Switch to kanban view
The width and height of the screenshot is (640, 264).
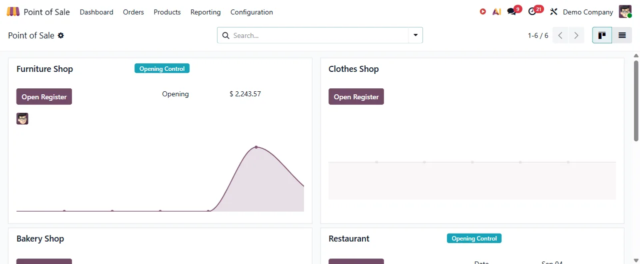click(x=602, y=35)
